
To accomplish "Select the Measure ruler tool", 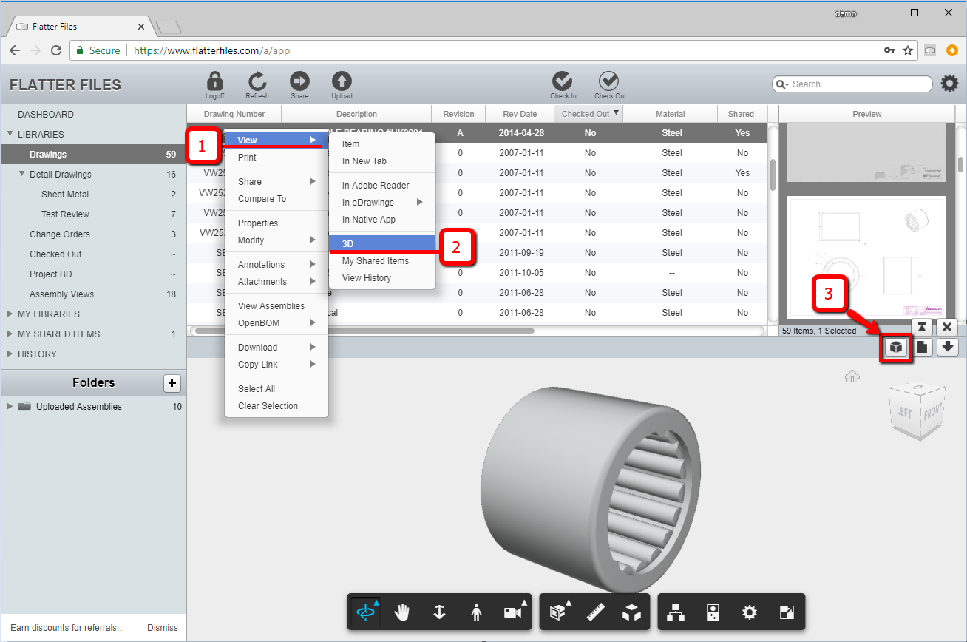I will (596, 612).
